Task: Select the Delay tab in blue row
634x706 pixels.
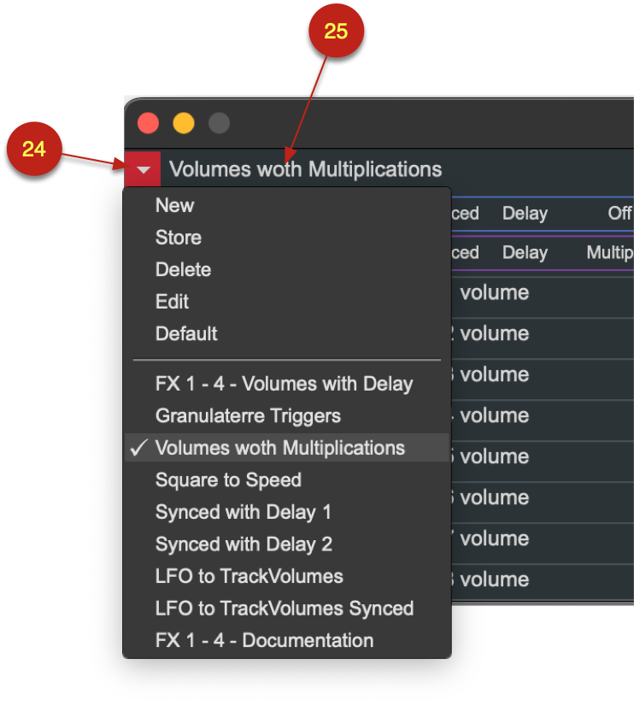Action: pos(525,214)
